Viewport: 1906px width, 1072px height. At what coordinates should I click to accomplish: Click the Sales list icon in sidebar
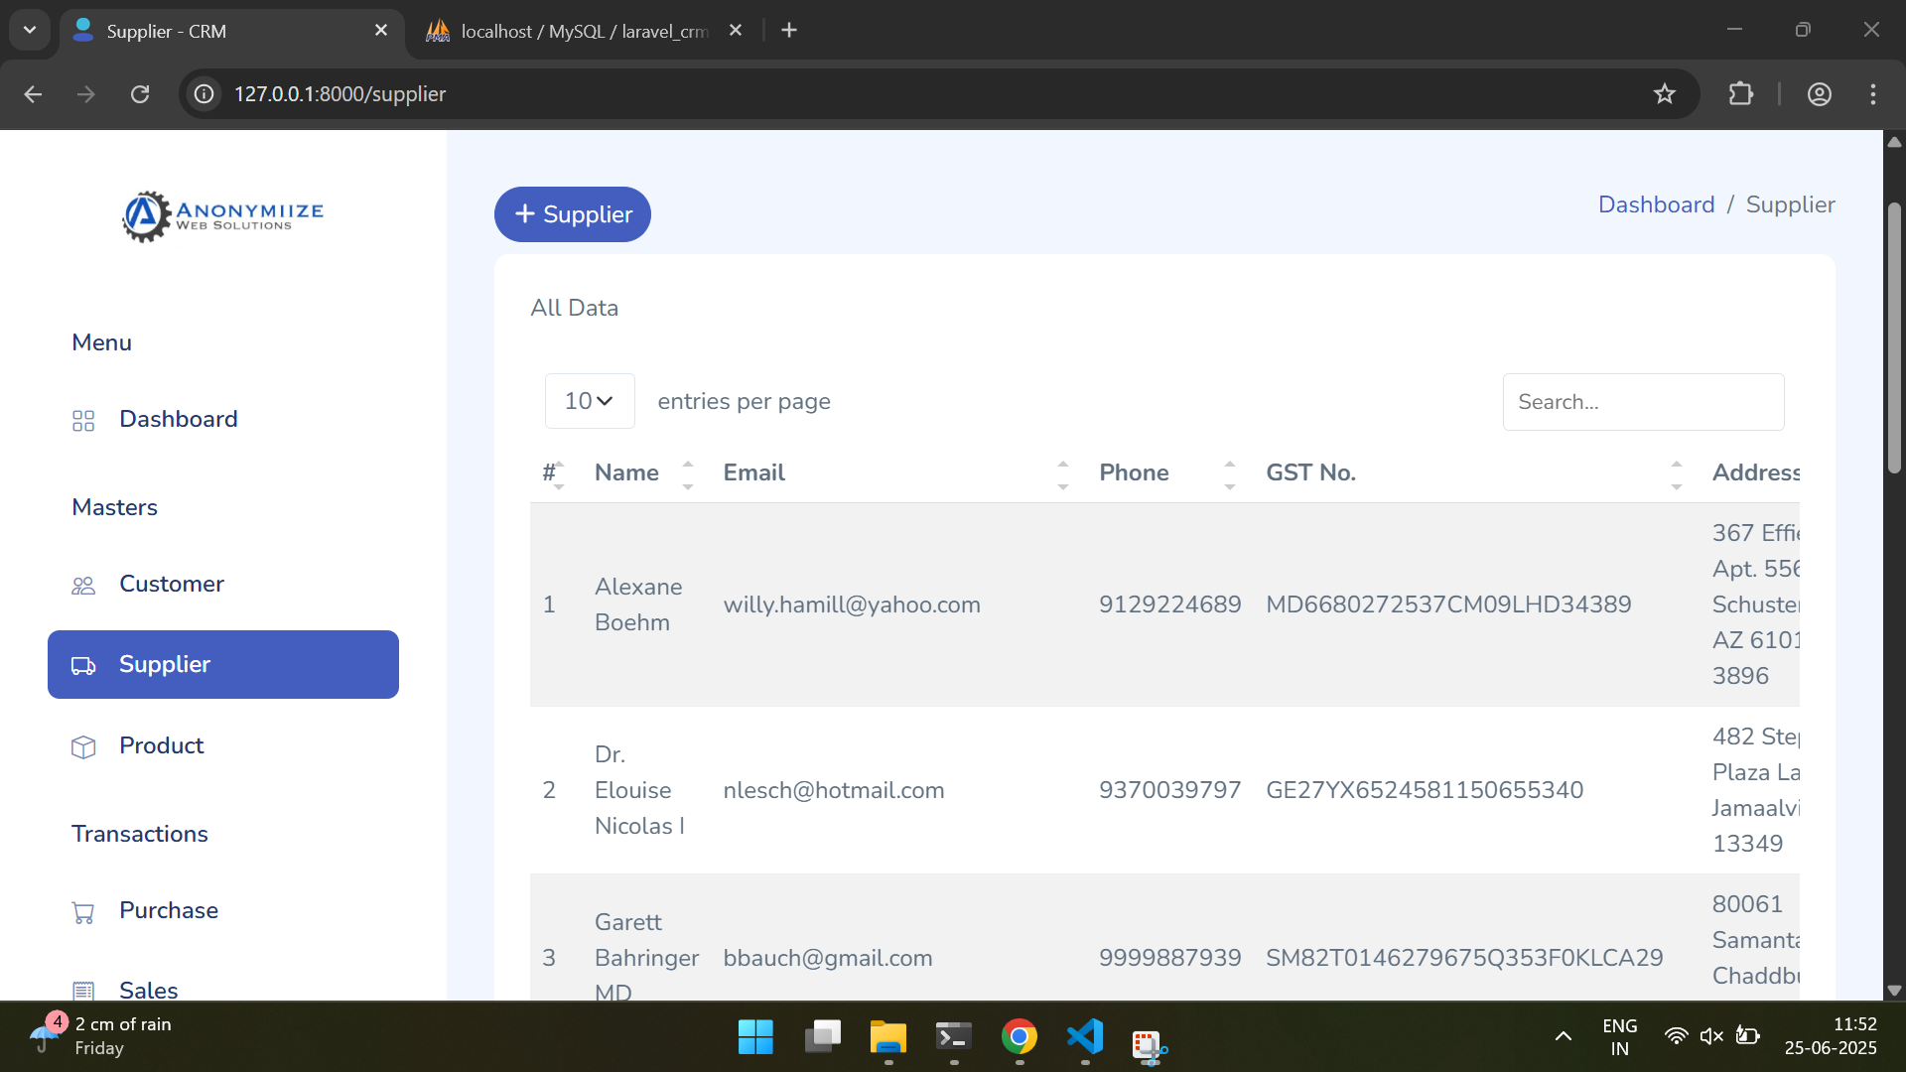click(x=83, y=991)
